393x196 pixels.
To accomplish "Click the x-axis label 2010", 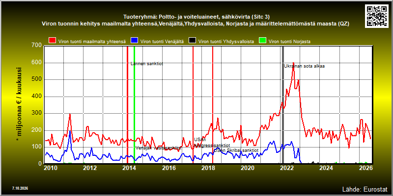I will click(x=51, y=168).
